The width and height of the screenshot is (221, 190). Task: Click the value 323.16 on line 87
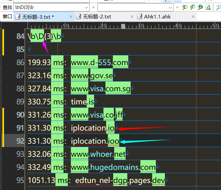[39, 76]
